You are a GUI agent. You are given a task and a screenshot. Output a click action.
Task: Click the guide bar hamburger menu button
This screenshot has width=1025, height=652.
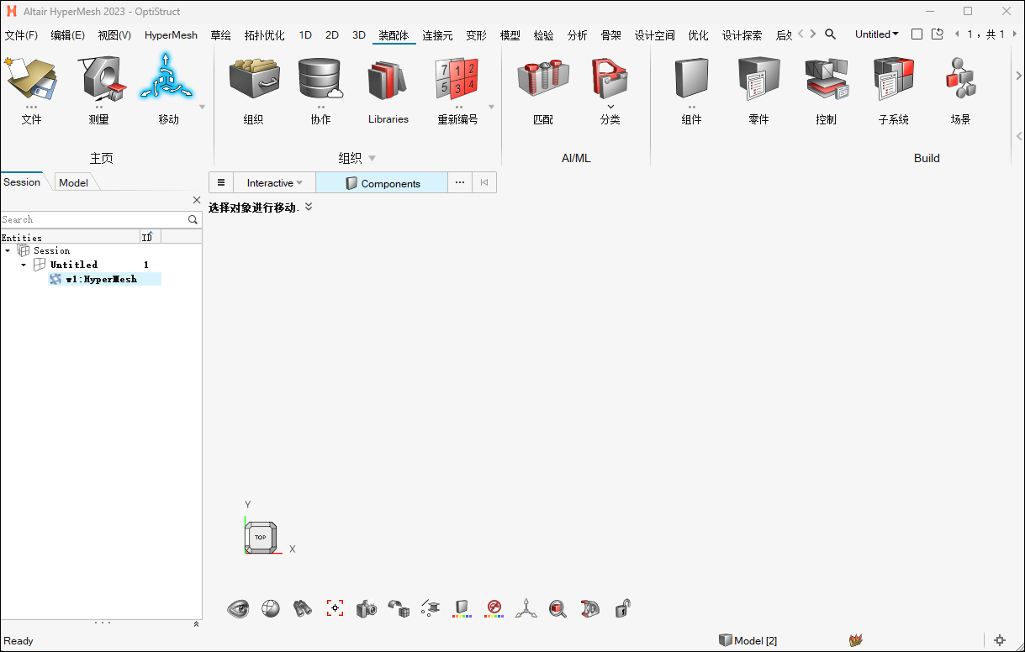pyautogui.click(x=220, y=182)
